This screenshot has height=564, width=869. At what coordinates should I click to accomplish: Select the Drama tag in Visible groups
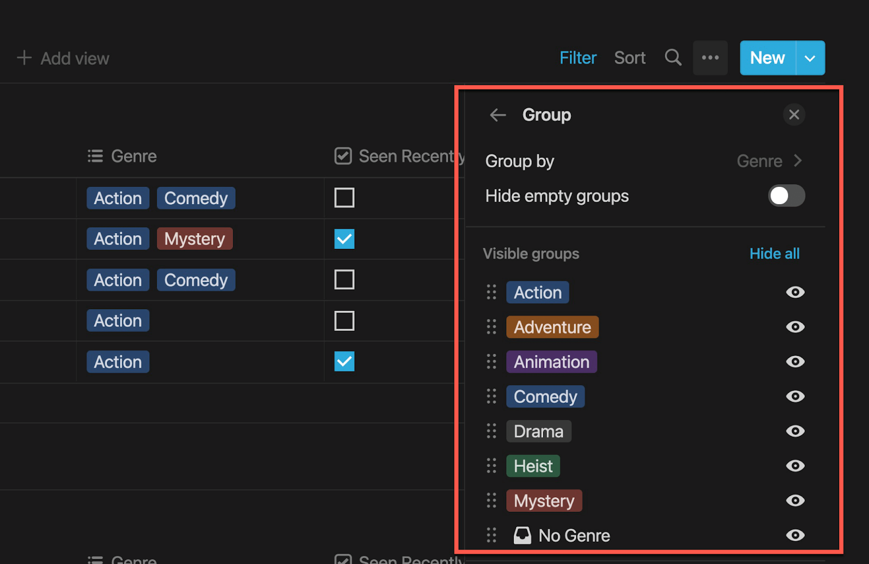539,431
